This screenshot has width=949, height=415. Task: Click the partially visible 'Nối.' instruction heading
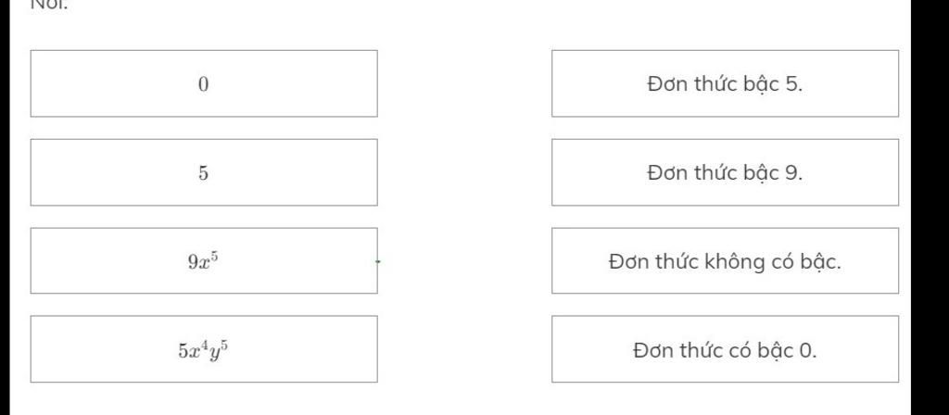pos(50,6)
